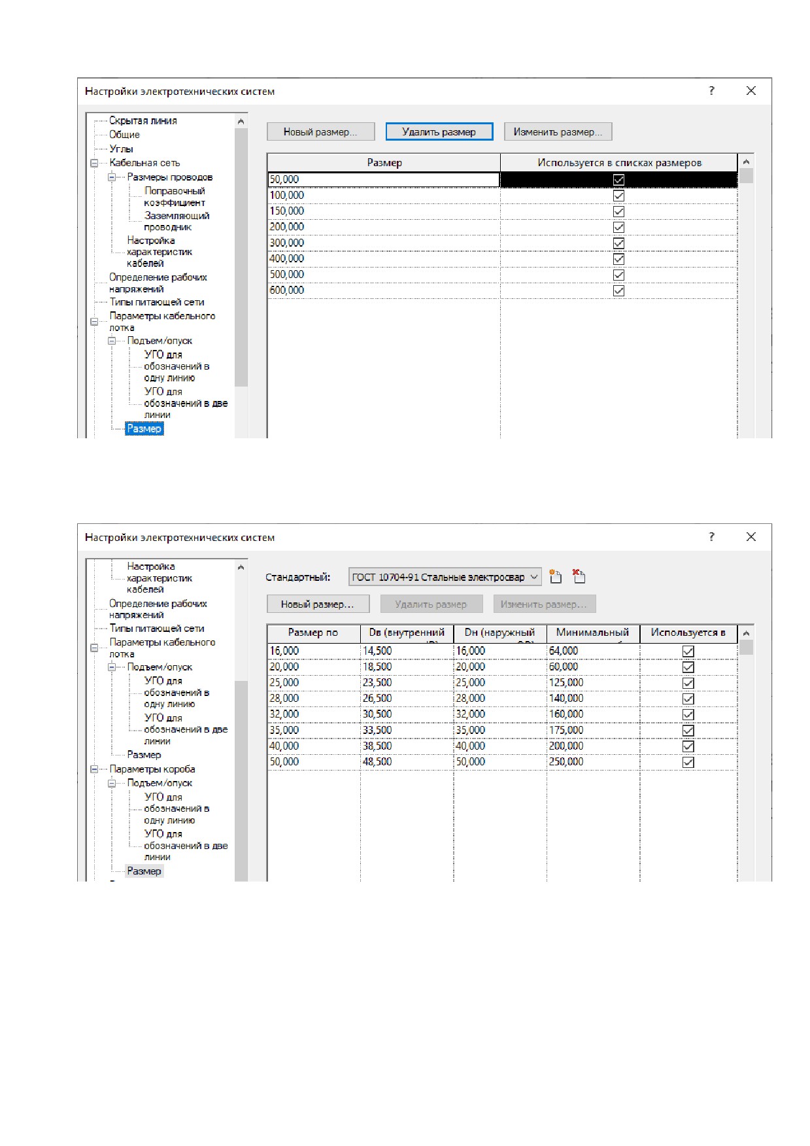Open the ГОСТ 10704-91 standard dropdown
Image resolution: width=810 pixels, height=1146 pixels.
point(445,577)
